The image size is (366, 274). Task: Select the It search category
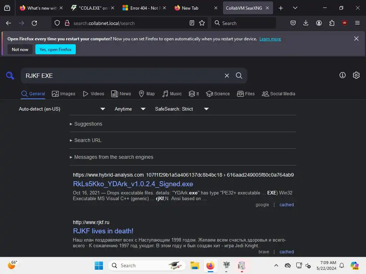pyautogui.click(x=194, y=94)
